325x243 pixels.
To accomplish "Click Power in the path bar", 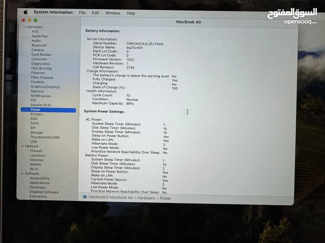I will tap(166, 198).
